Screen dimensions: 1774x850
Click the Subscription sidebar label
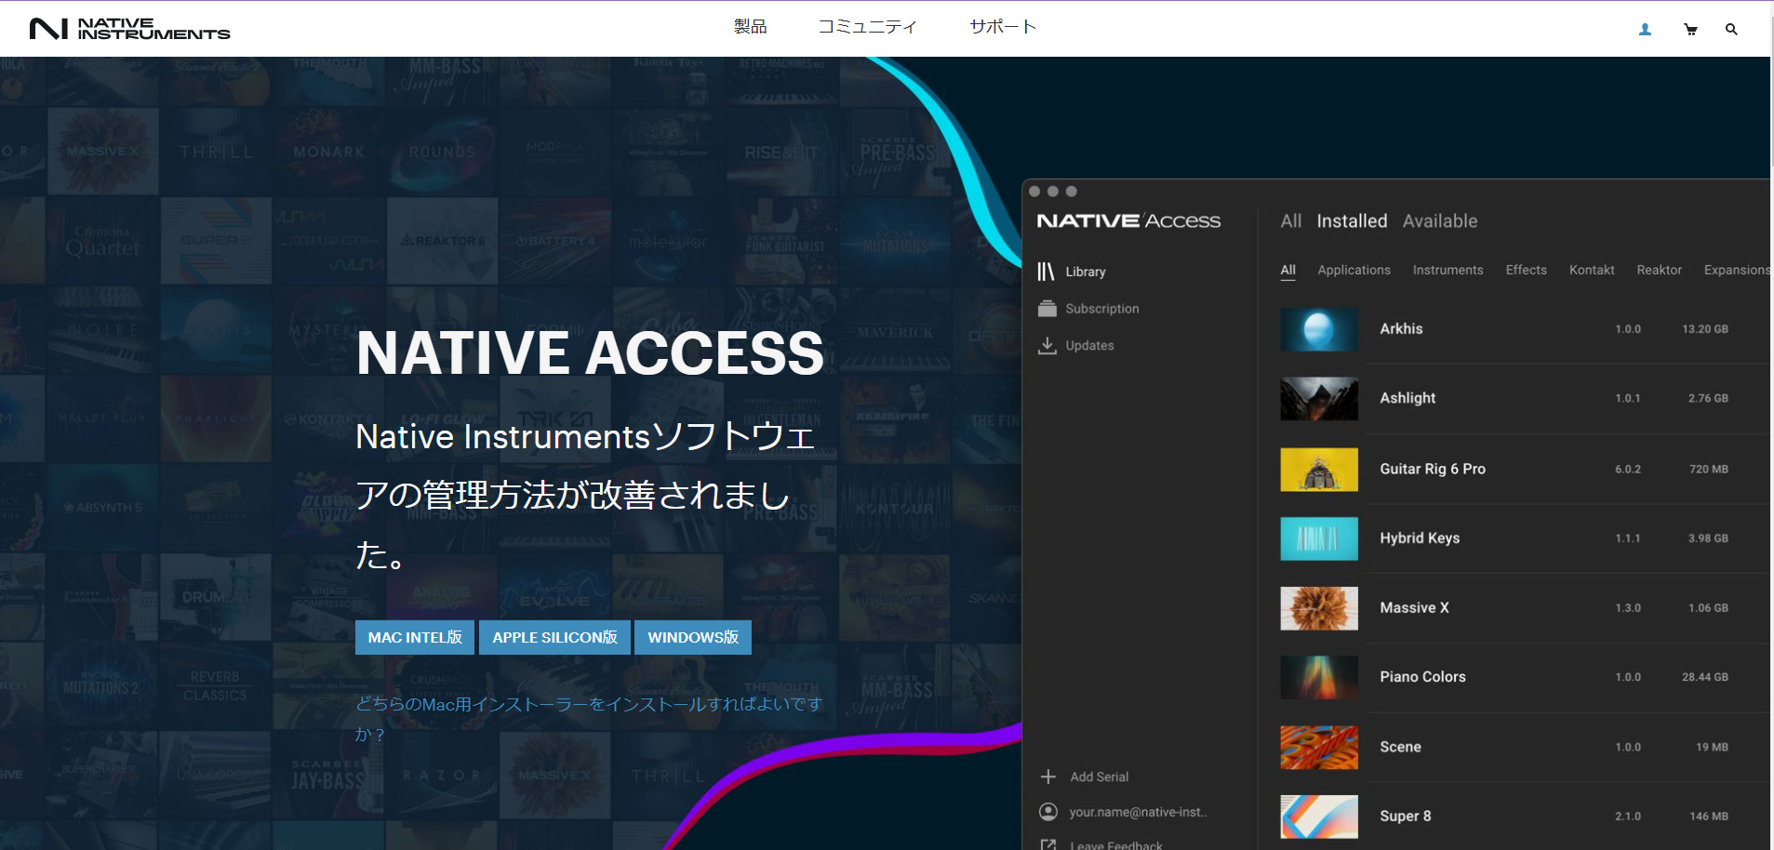pyautogui.click(x=1102, y=309)
